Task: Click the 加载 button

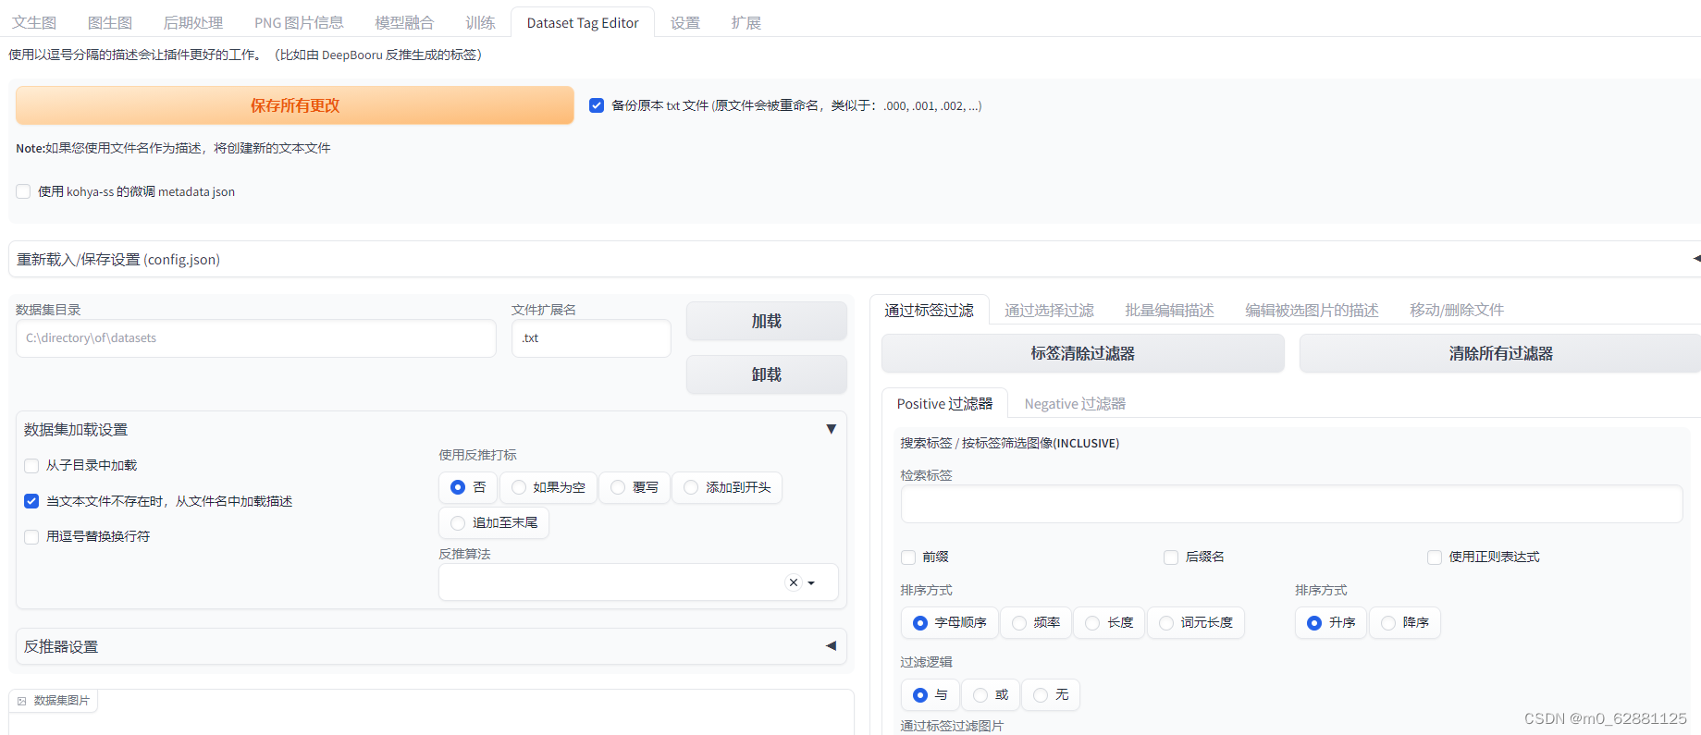Action: (767, 321)
